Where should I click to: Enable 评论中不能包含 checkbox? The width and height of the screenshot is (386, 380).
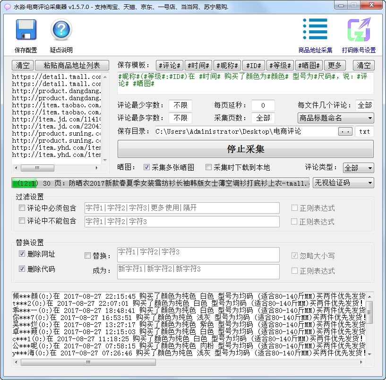click(22, 220)
